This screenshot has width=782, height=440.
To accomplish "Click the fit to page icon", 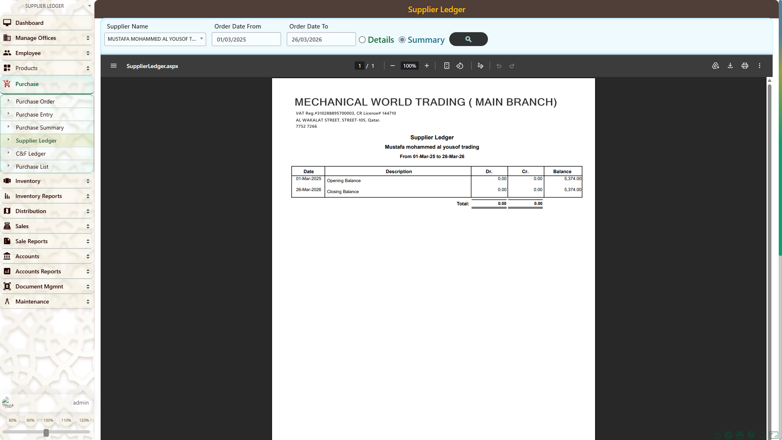I will 447,66.
